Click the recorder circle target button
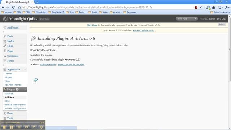The width and height of the screenshot is (231, 130). [x=42, y=127]
